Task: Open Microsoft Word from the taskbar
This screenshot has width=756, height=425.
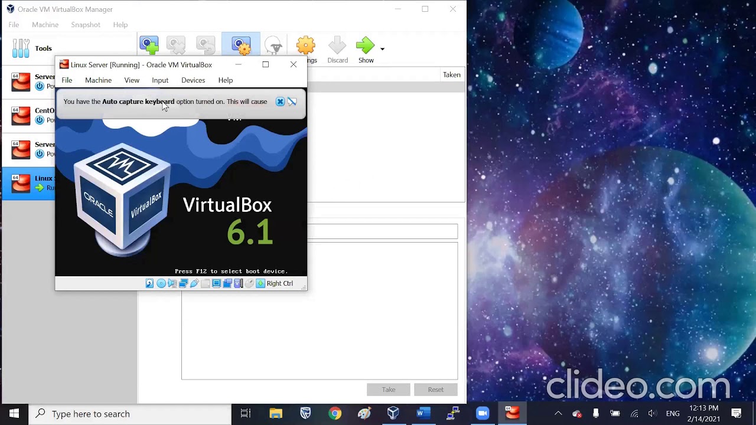Action: 423,414
